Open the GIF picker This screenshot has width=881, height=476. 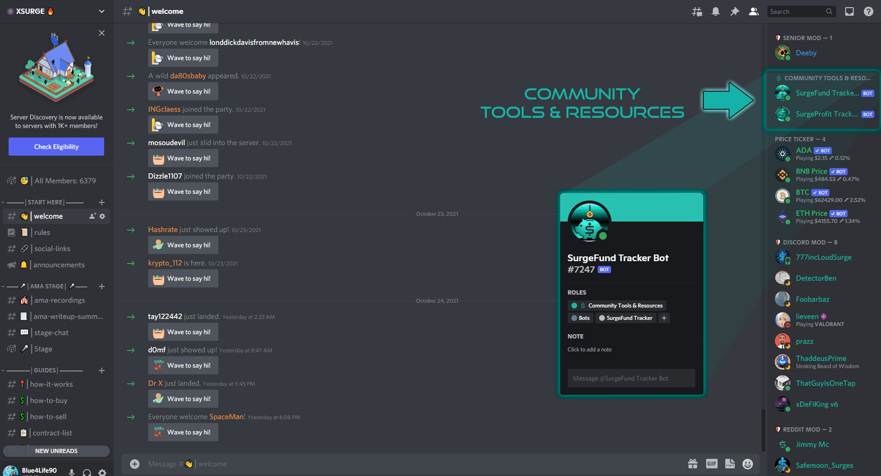[x=712, y=464]
